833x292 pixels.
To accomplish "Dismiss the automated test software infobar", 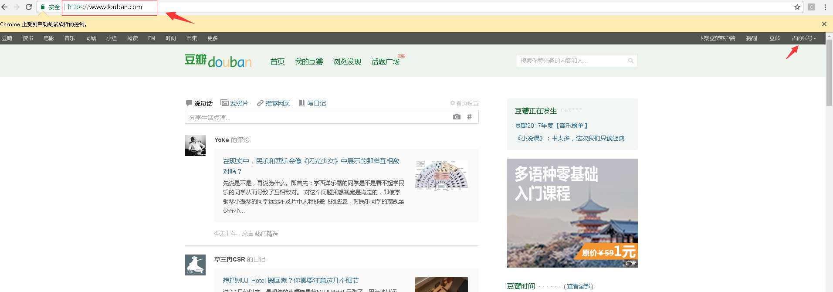I will [824, 24].
